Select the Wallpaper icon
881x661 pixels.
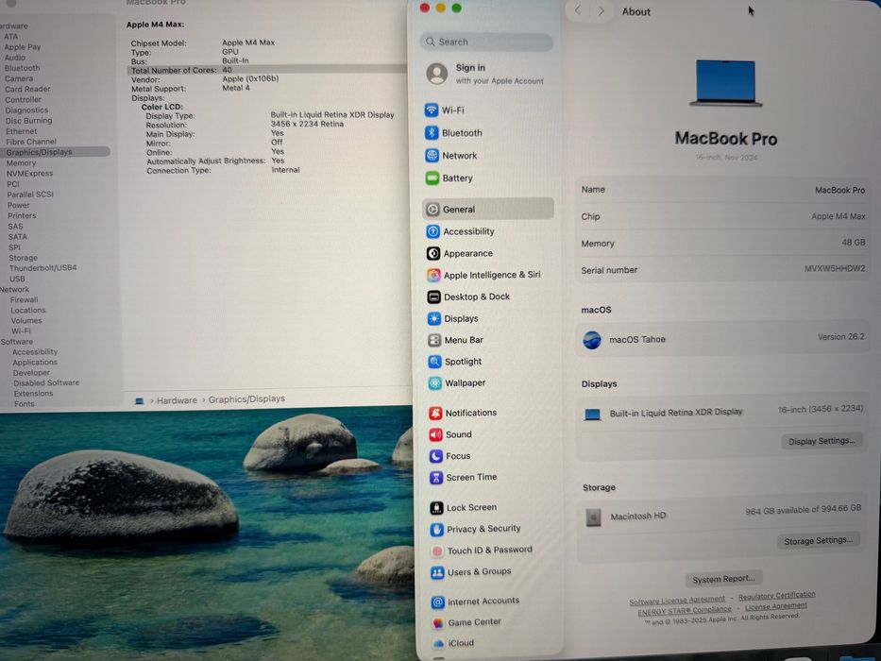435,383
